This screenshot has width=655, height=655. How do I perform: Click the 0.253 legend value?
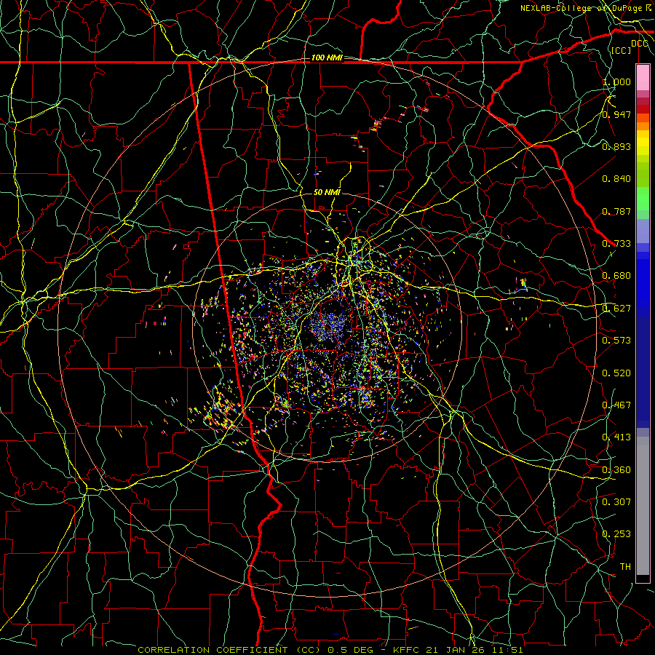point(616,534)
